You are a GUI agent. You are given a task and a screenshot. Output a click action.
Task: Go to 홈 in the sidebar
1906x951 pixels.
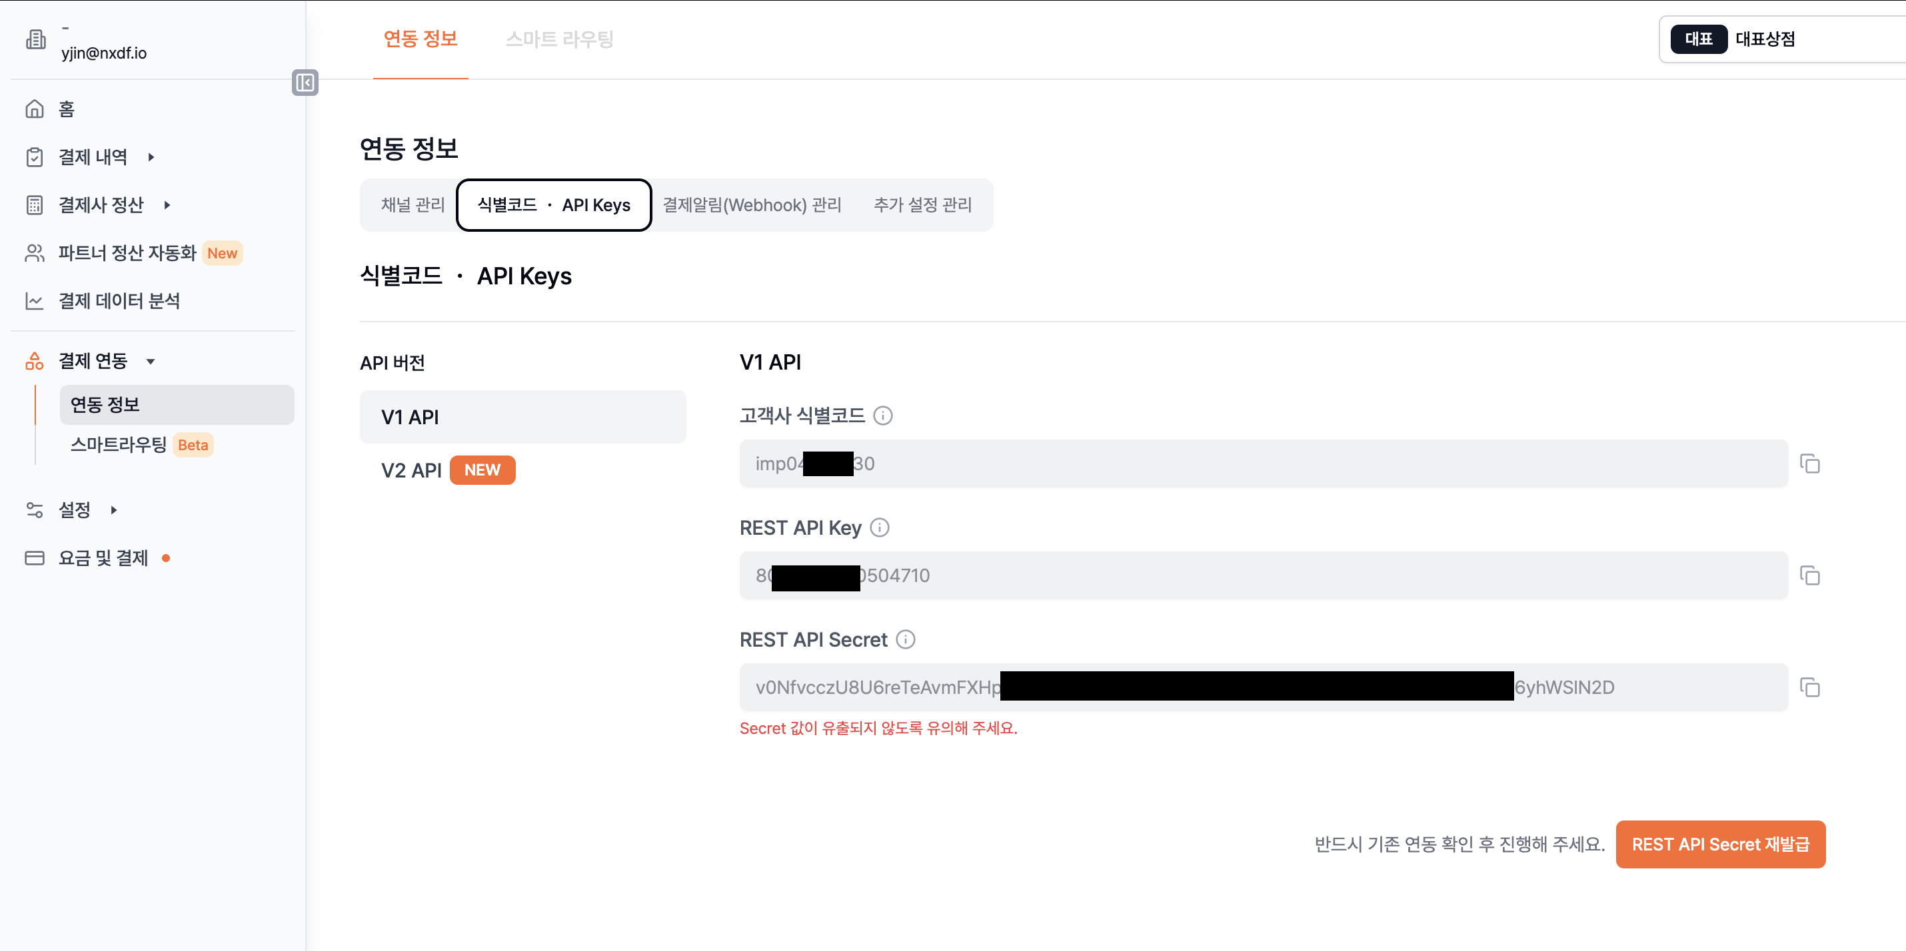click(66, 109)
